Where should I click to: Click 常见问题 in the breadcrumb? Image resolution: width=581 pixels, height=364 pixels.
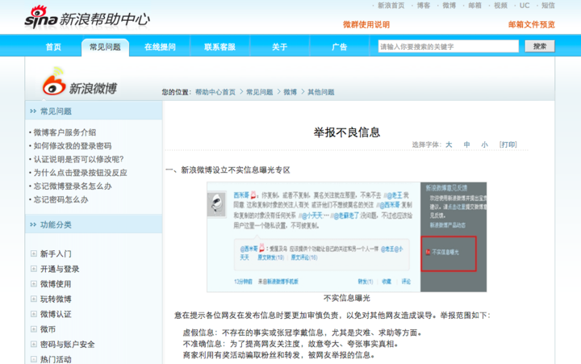click(x=259, y=92)
